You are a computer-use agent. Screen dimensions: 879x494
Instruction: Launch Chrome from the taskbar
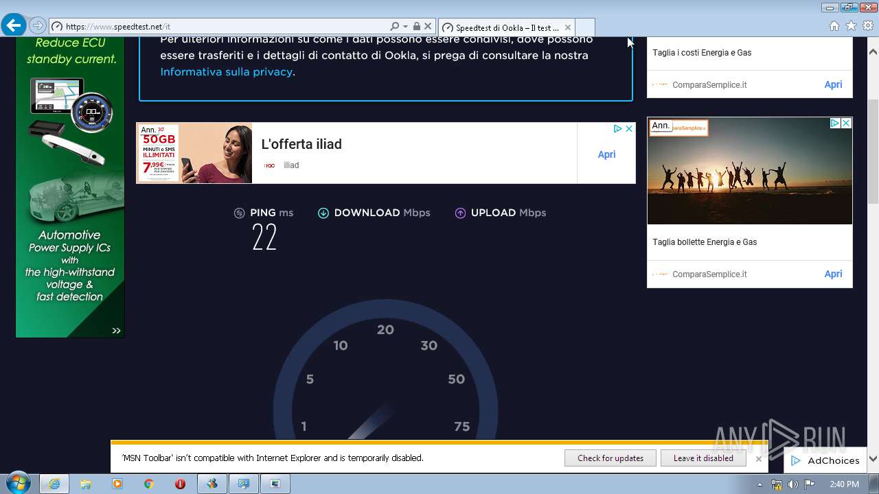(x=149, y=484)
